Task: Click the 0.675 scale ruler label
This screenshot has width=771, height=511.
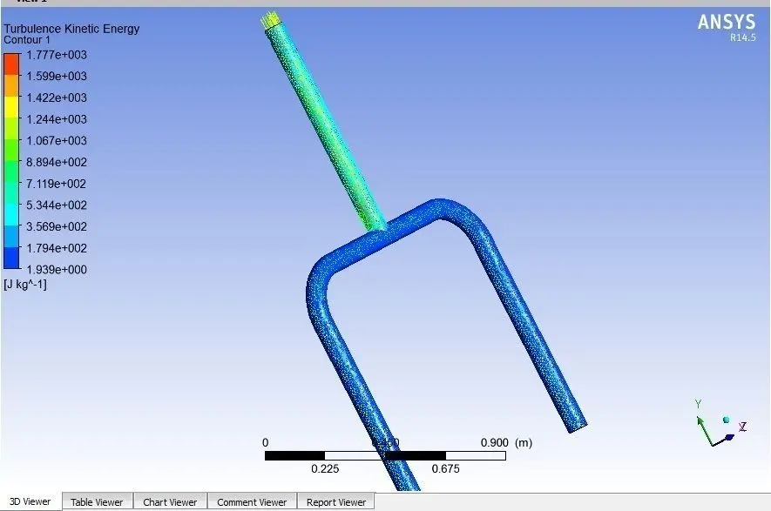Action: coord(445,468)
